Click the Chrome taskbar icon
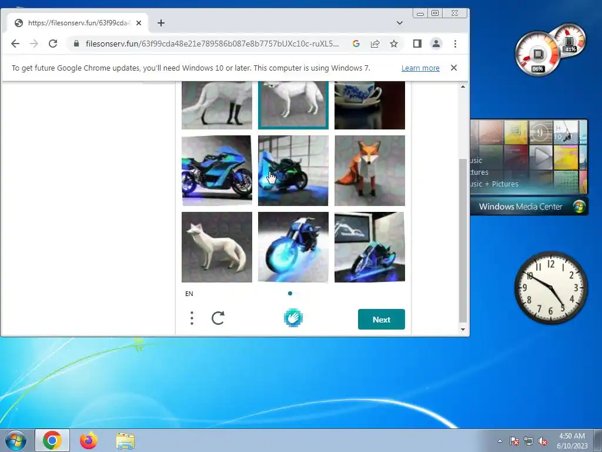This screenshot has height=452, width=602. [x=52, y=440]
